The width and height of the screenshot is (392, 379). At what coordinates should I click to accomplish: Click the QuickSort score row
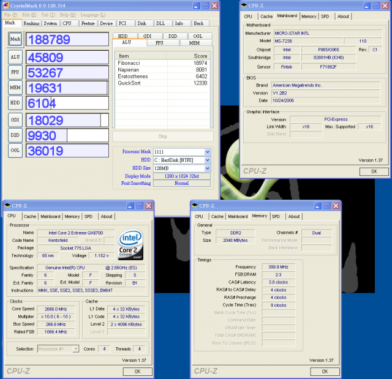(x=162, y=83)
